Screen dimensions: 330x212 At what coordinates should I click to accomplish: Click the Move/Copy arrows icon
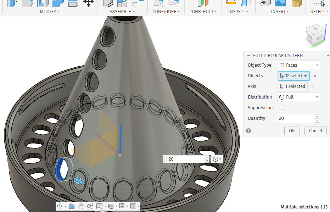(x=88, y=3)
